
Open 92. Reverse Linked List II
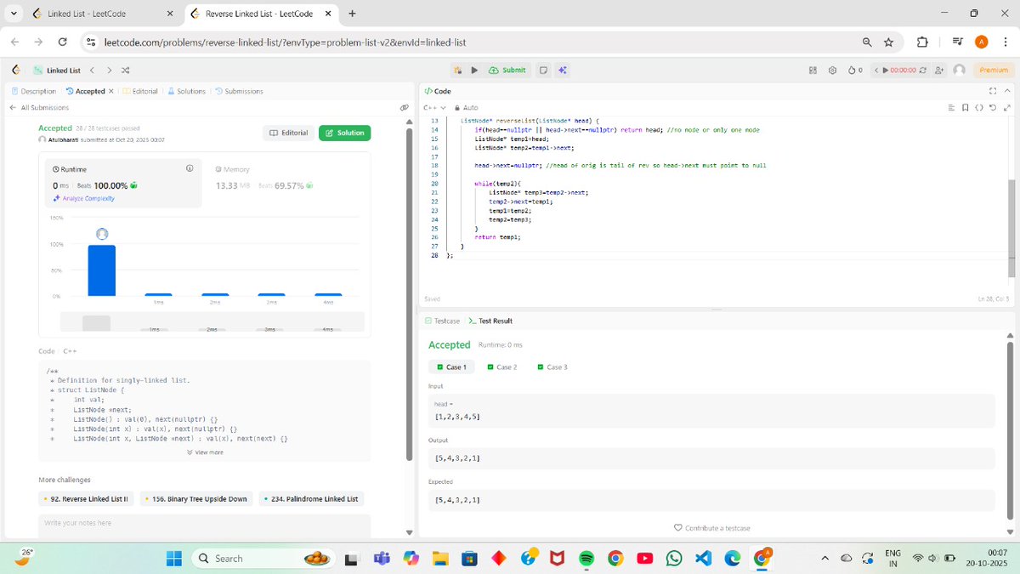tap(85, 498)
